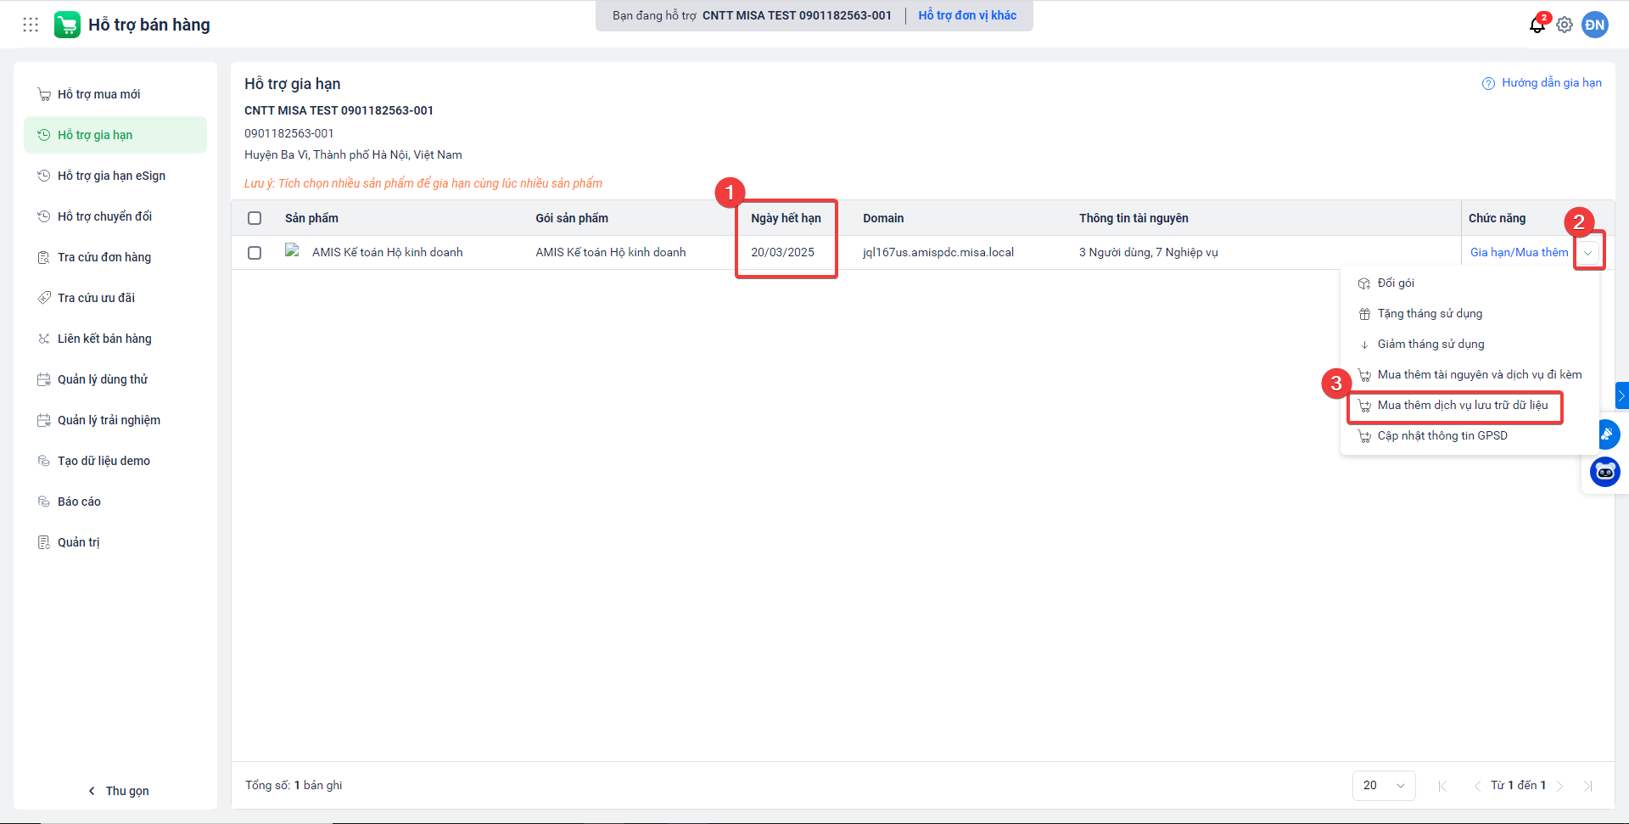Open Tra cứu đơn hàng in sidebar
This screenshot has height=824, width=1629.
click(x=115, y=257)
